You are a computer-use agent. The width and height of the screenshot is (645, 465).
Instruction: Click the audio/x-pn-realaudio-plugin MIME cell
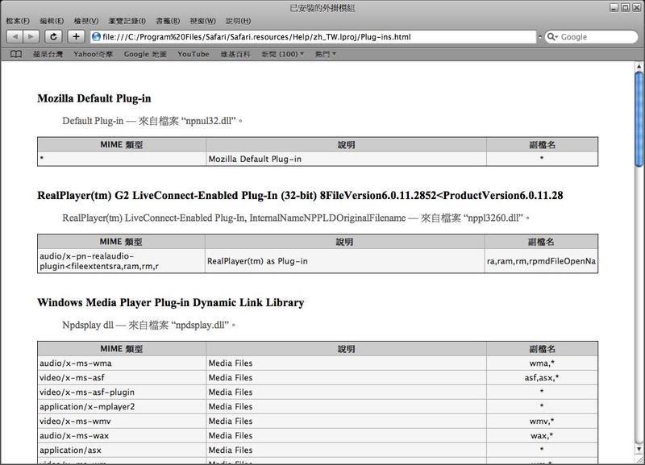[x=121, y=261]
